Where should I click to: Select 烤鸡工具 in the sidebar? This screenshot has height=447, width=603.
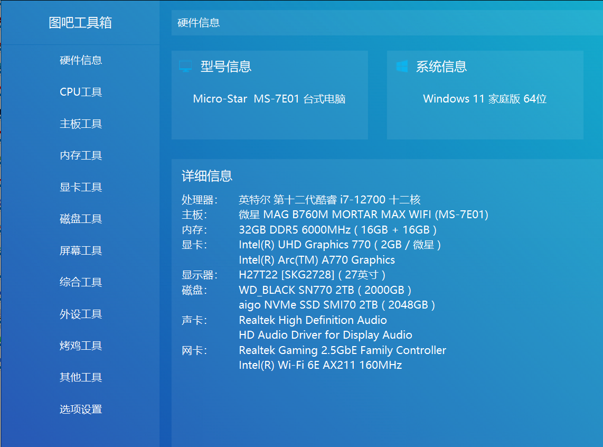(x=81, y=346)
